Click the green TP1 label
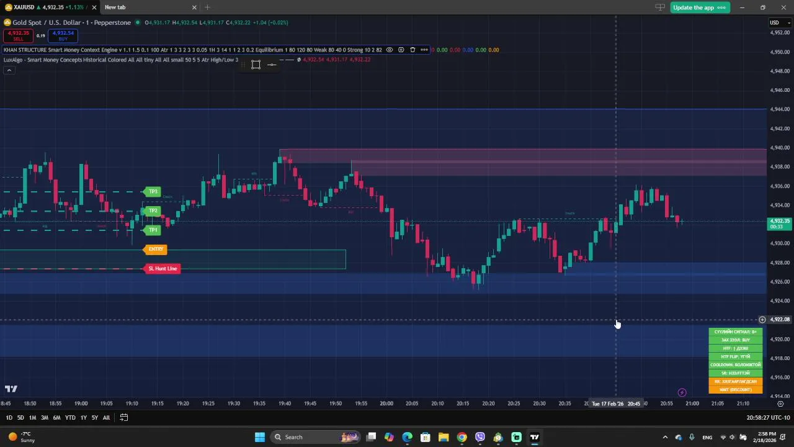 click(x=153, y=230)
